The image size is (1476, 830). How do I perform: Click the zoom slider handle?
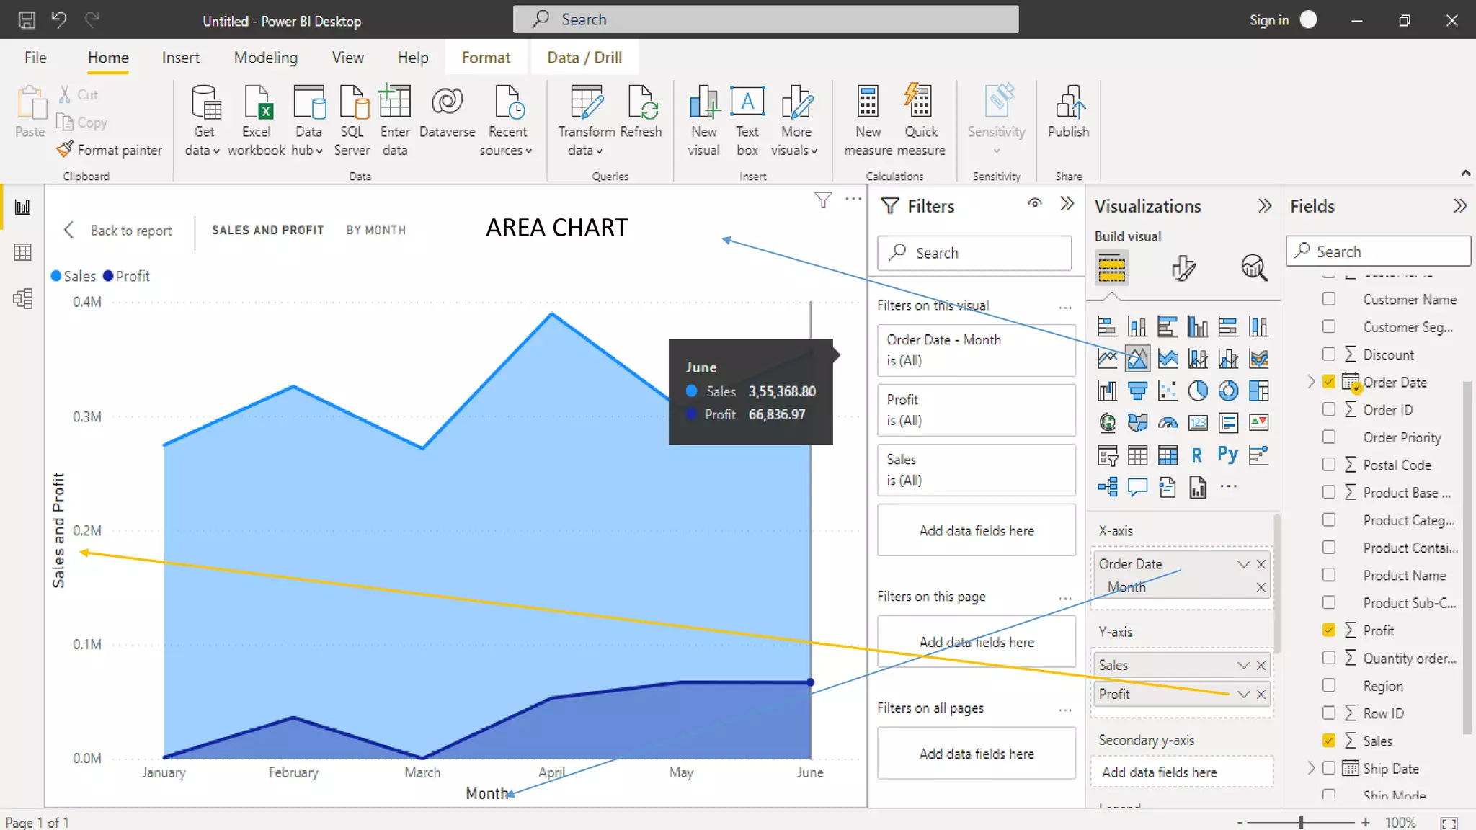click(1301, 822)
